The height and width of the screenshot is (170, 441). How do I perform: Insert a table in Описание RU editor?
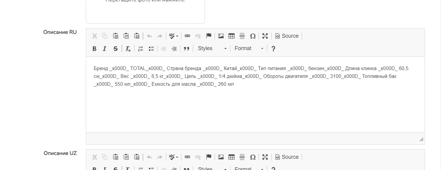point(232,36)
